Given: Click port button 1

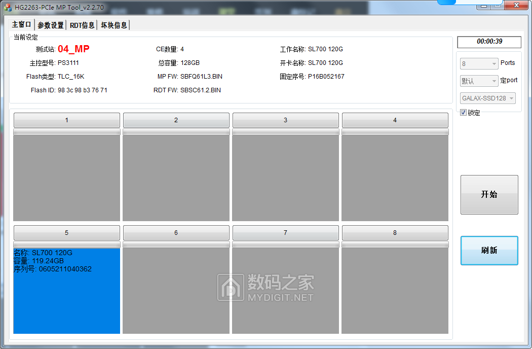Looking at the screenshot, I should click(x=67, y=120).
